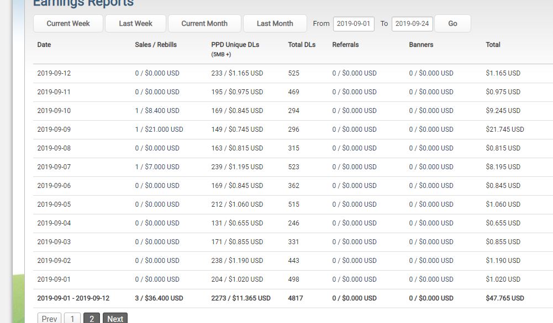View Last Month earnings report
The width and height of the screenshot is (553, 323).
pos(275,24)
